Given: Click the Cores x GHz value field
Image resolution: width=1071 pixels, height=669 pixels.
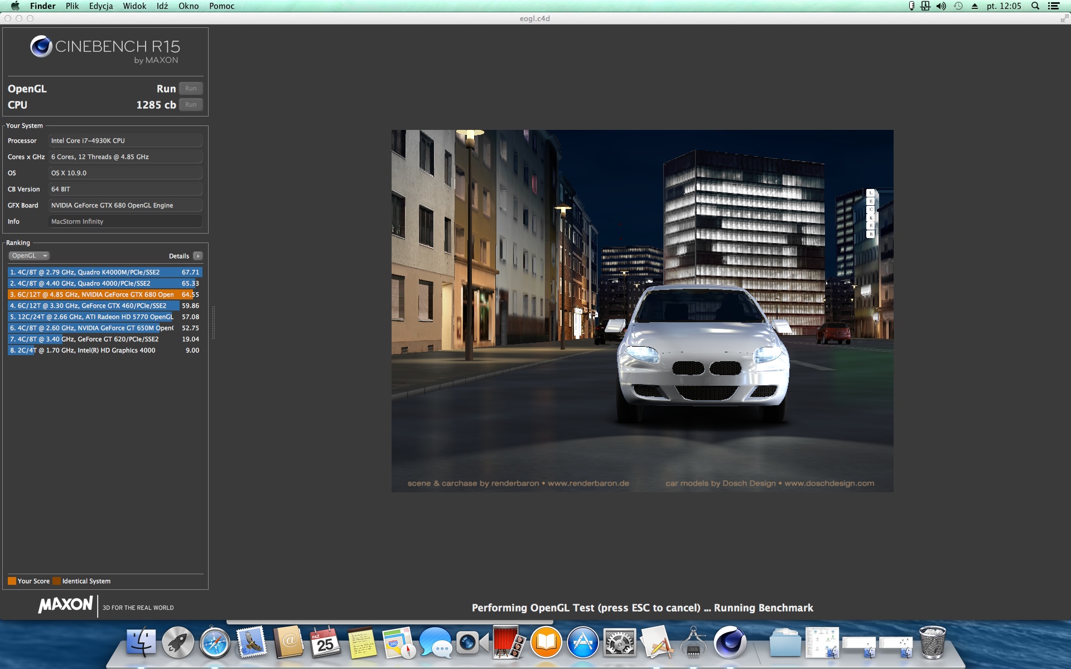Looking at the screenshot, I should point(126,157).
